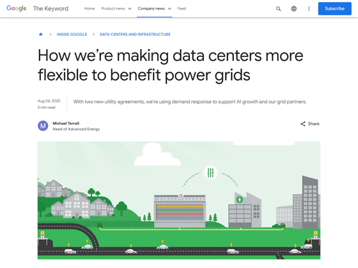Expand the Product news dropdown chevron
The height and width of the screenshot is (268, 358).
click(x=130, y=9)
